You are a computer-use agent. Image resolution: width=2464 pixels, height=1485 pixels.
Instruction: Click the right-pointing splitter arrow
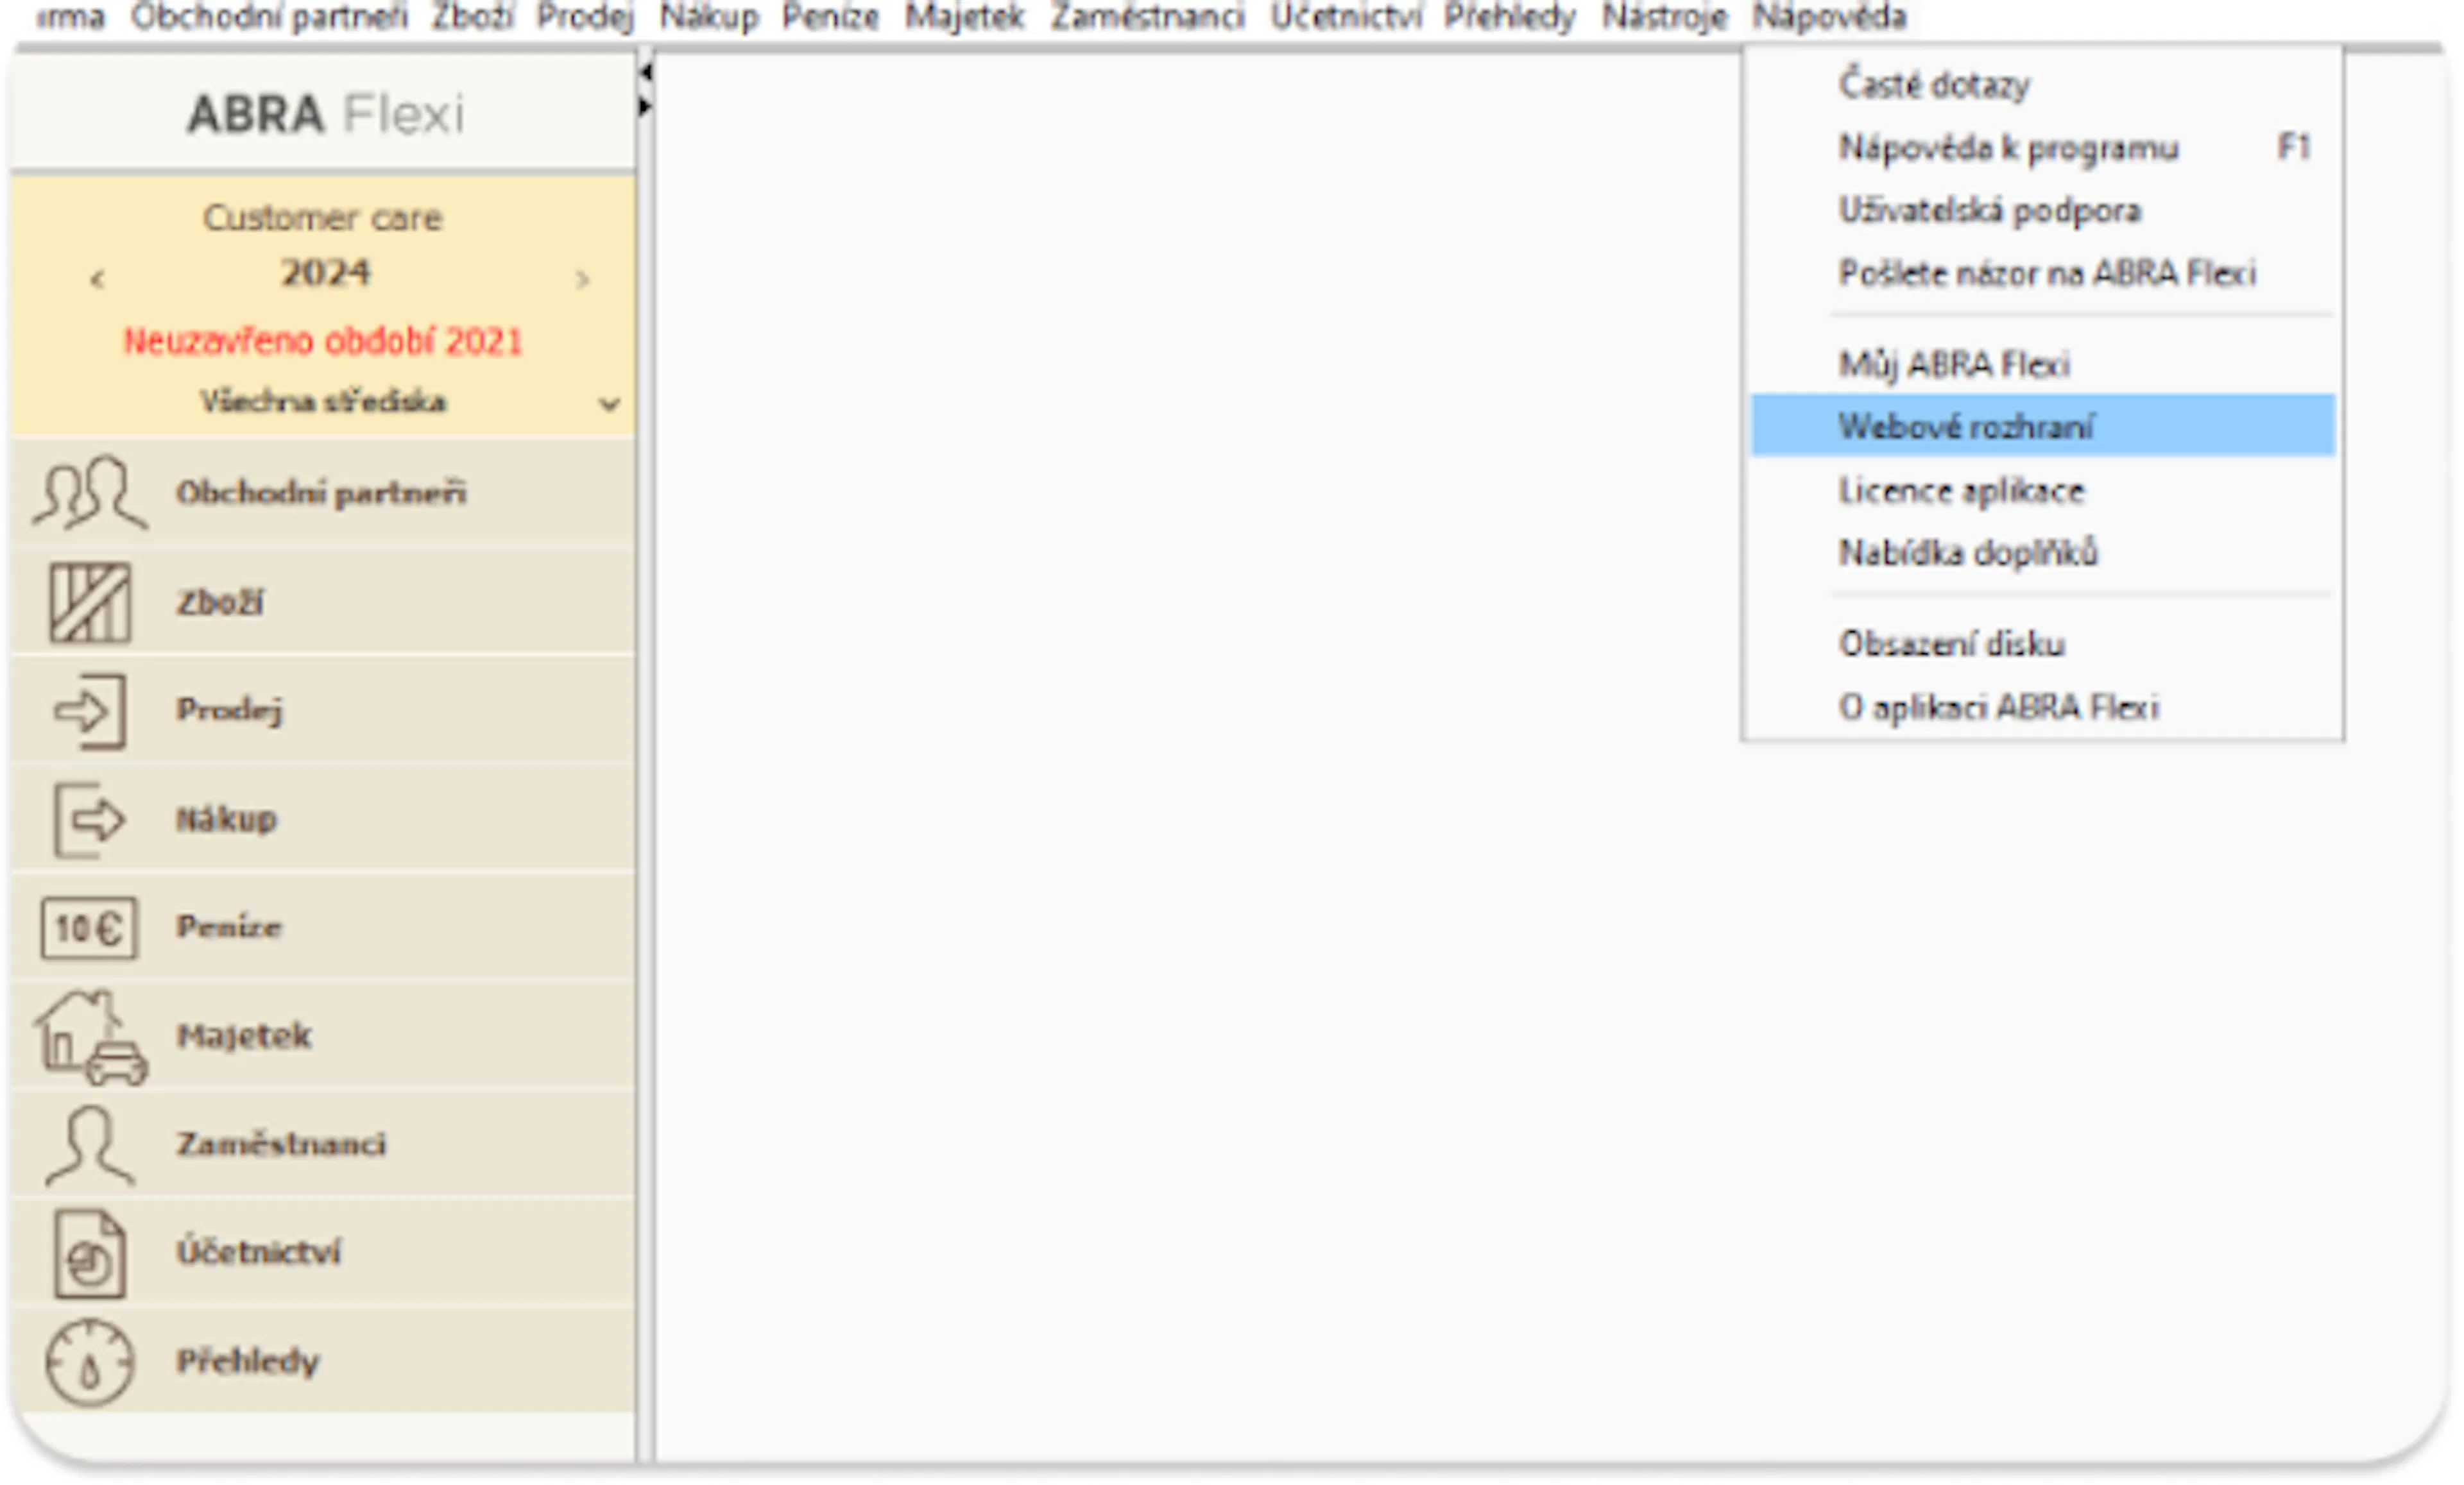pos(646,106)
